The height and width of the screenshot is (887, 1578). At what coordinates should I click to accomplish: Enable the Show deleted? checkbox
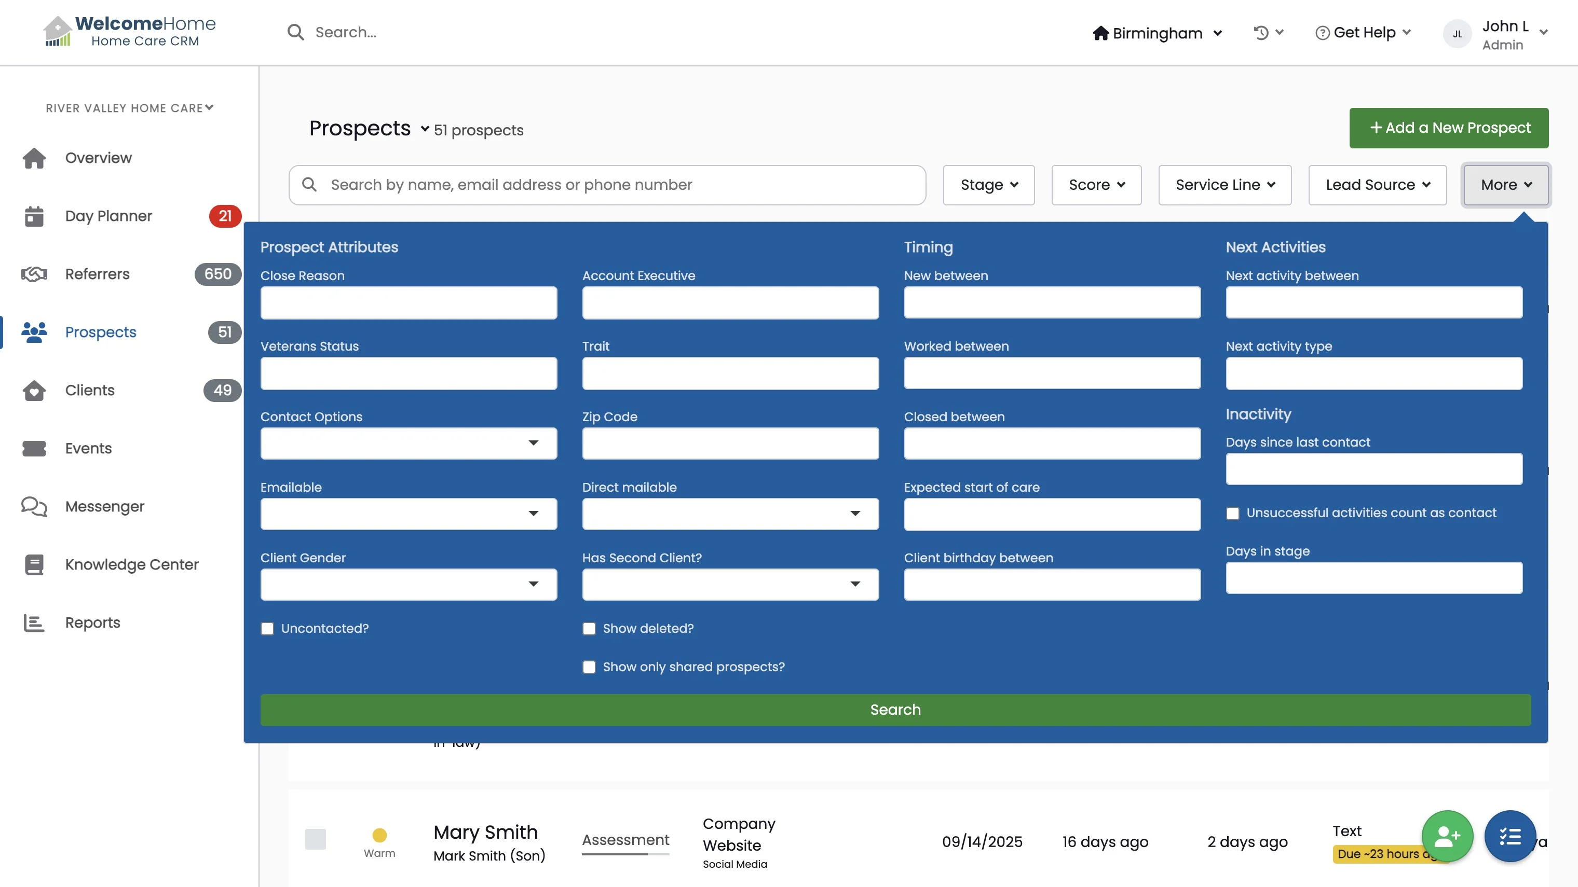click(x=589, y=629)
